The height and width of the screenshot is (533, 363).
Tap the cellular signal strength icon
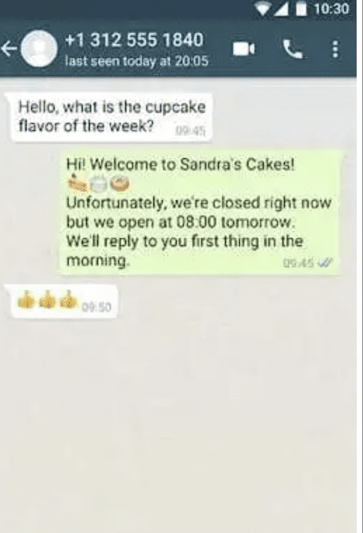coord(282,9)
